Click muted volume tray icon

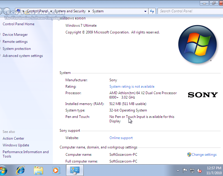pos(199,170)
